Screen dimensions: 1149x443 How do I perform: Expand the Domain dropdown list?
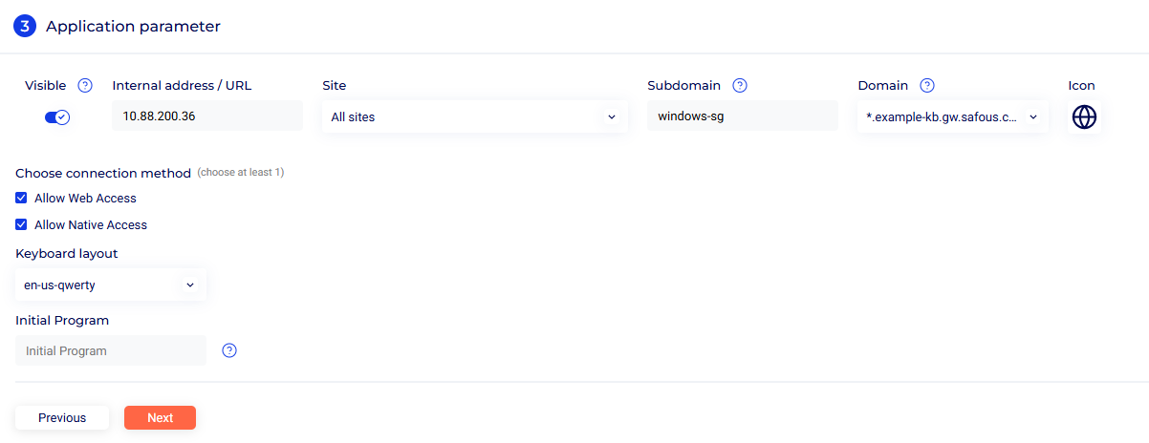(x=952, y=116)
